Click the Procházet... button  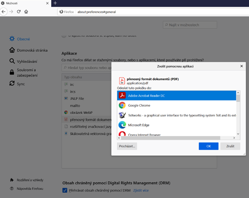[127, 146]
